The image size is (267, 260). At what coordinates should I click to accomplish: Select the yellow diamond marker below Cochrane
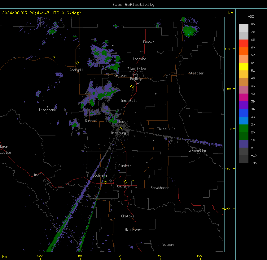pos(105,182)
